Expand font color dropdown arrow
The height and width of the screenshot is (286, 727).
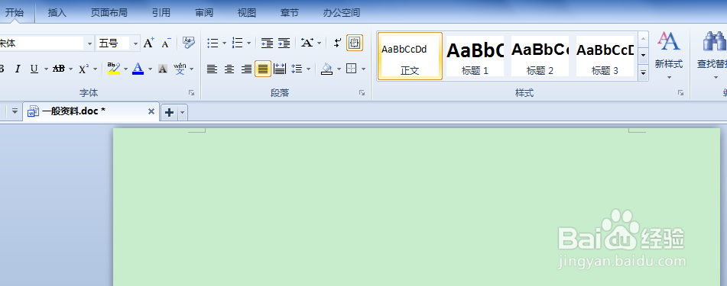(x=151, y=69)
